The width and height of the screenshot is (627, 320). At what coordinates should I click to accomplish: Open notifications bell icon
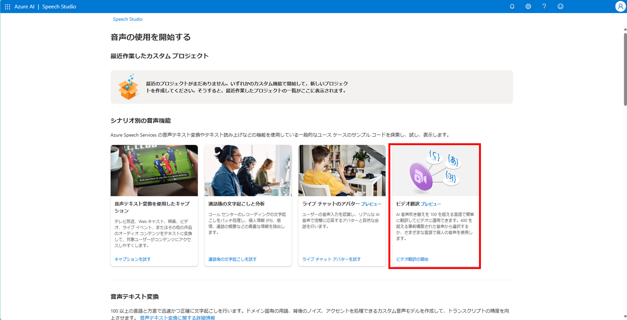(x=512, y=7)
